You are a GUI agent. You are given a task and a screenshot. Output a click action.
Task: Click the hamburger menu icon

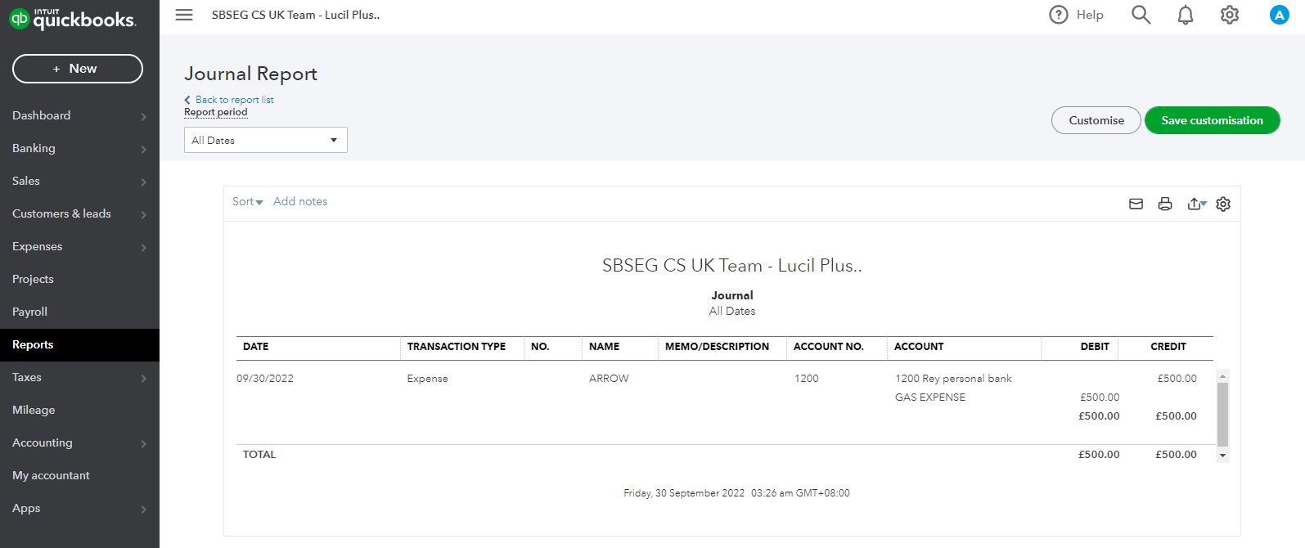[x=184, y=15]
